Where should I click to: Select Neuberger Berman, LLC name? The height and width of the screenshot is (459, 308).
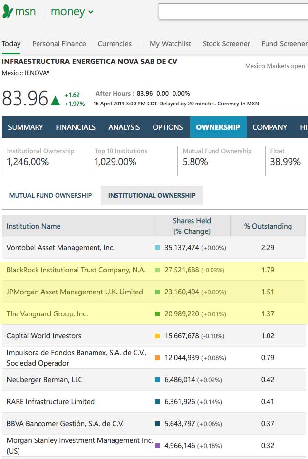[45, 380]
